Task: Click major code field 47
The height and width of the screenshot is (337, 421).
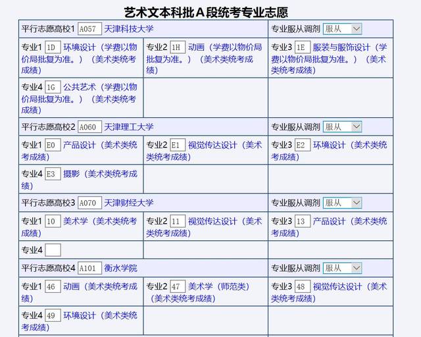Action: pos(178,287)
